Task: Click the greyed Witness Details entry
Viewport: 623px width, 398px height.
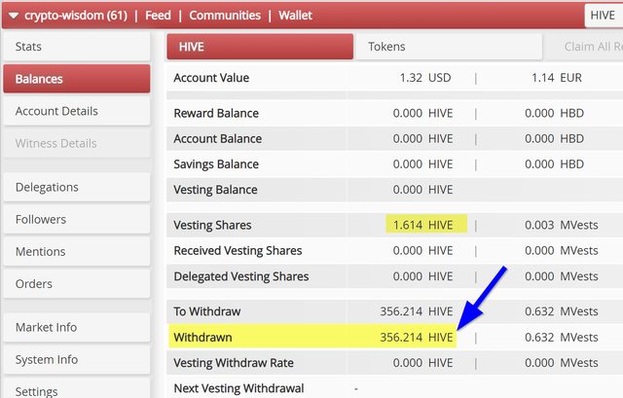Action: pyautogui.click(x=77, y=143)
